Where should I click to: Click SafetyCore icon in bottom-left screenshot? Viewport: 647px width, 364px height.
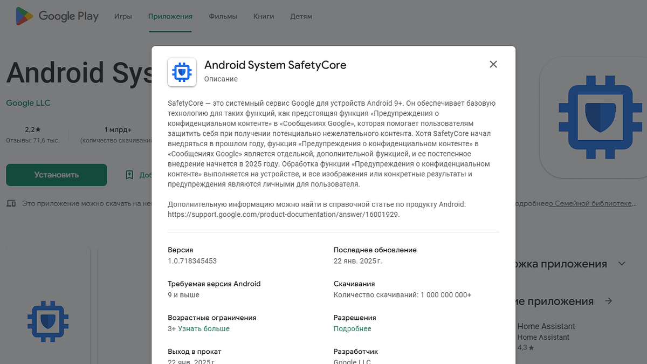click(x=49, y=322)
